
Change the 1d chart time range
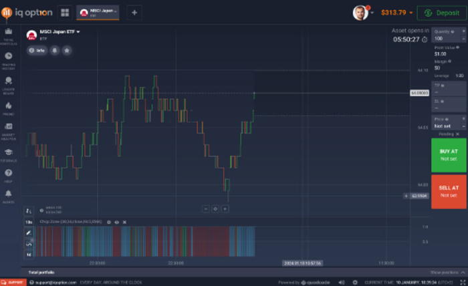(29, 255)
